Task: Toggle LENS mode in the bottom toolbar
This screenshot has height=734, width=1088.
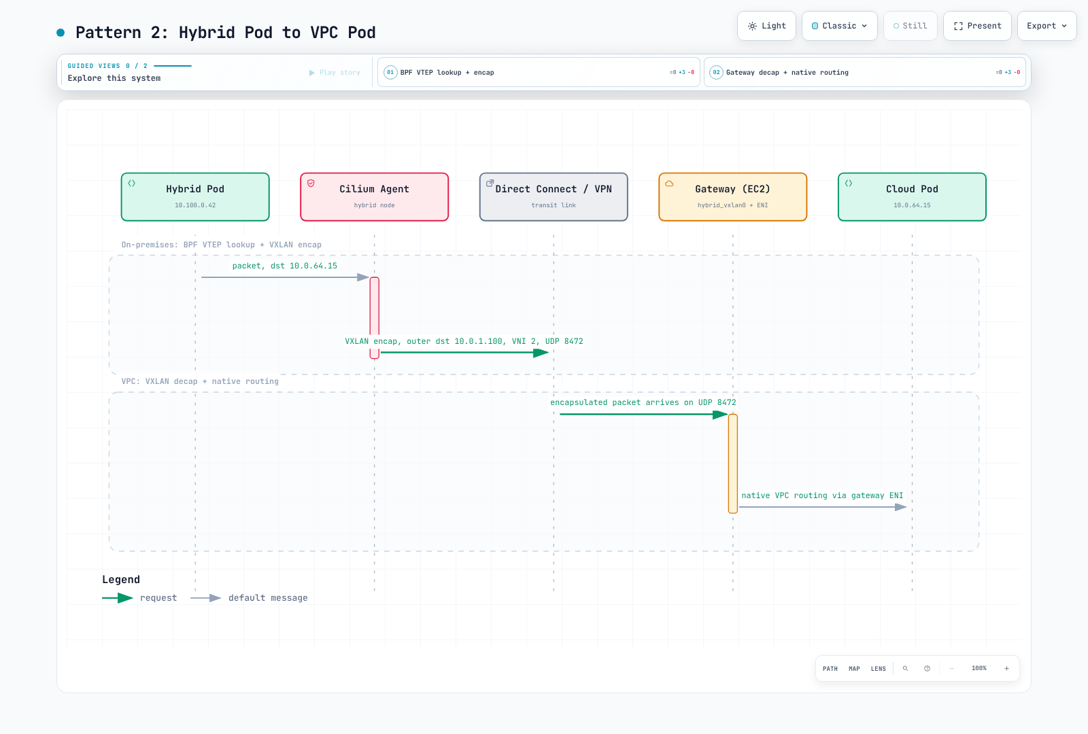Action: pos(879,669)
